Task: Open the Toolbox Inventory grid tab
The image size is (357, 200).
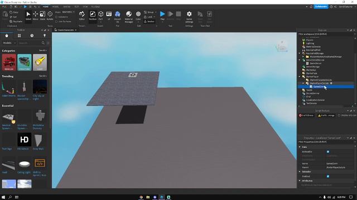Action: click(19, 36)
